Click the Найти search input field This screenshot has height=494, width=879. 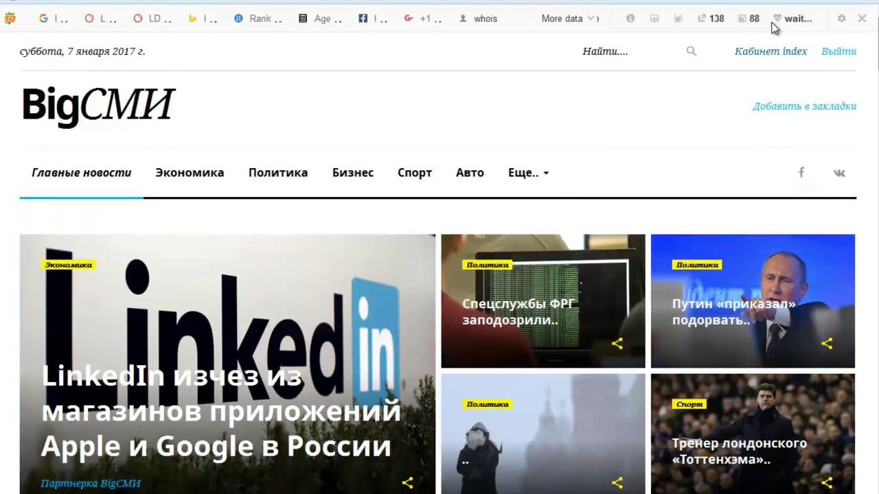[x=628, y=51]
